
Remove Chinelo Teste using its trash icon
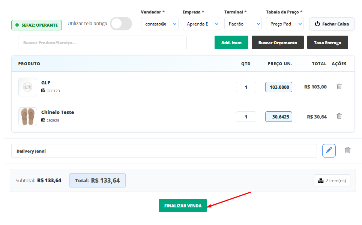[x=339, y=116]
